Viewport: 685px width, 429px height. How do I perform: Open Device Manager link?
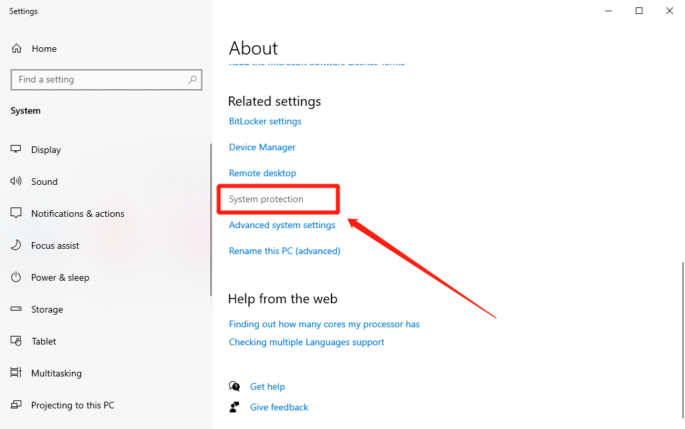(262, 147)
